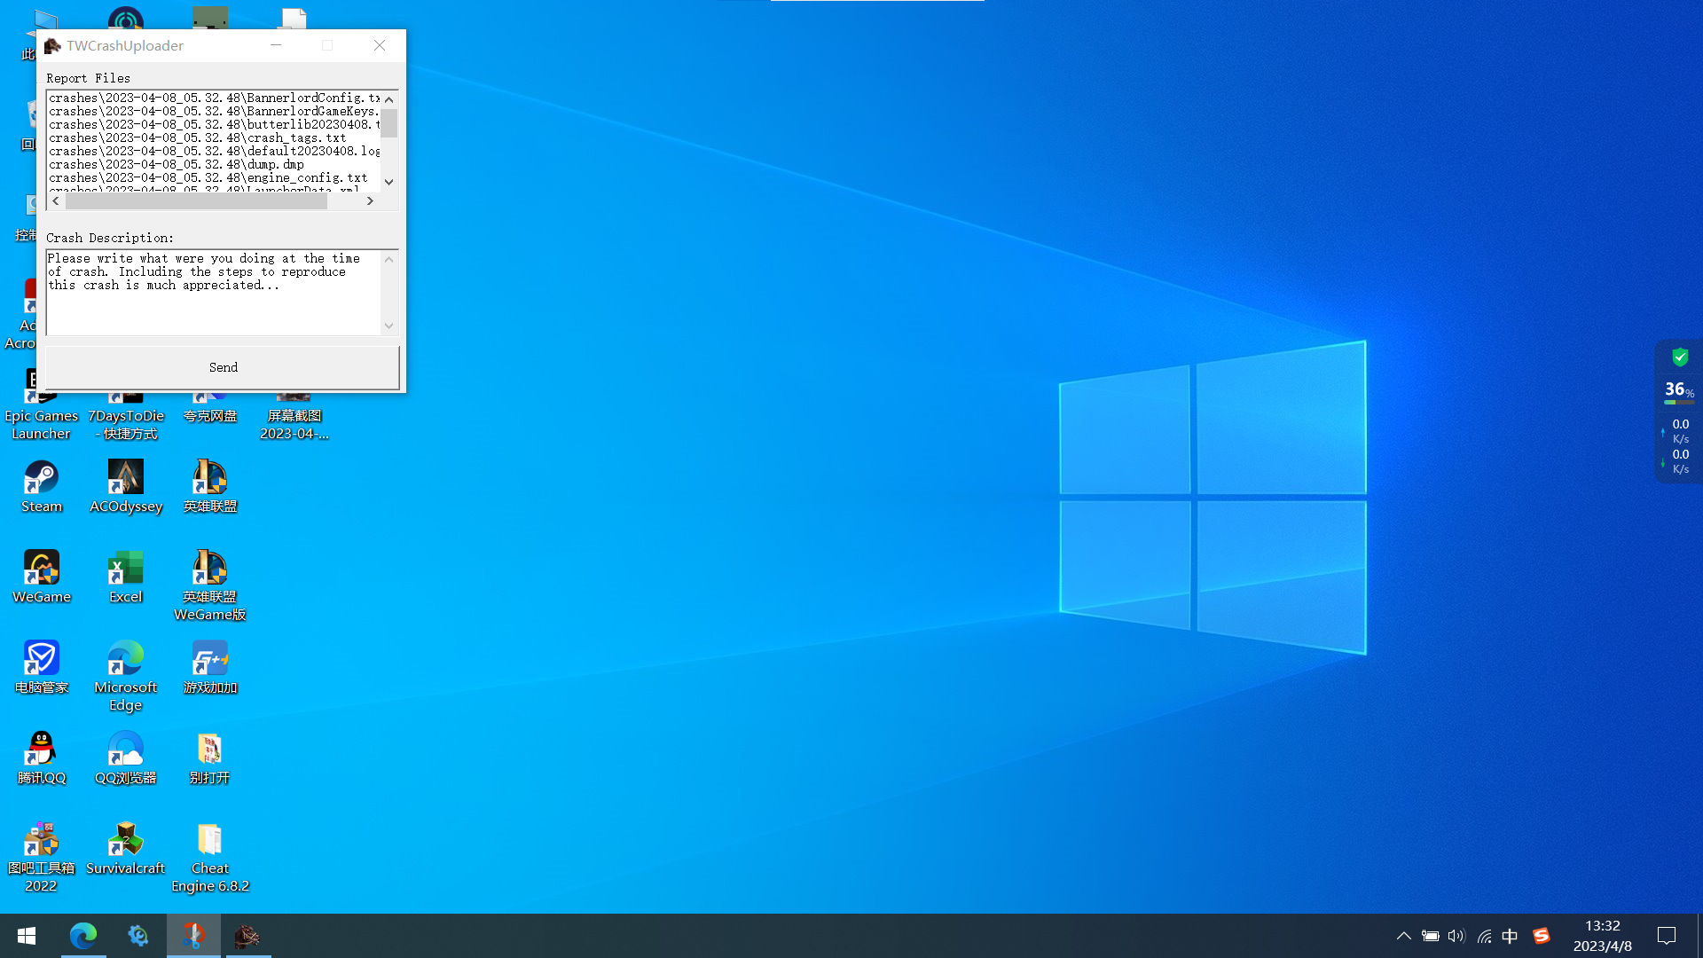Open the Survivalcraft desktop shortcut
This screenshot has width=1703, height=958.
tap(126, 849)
